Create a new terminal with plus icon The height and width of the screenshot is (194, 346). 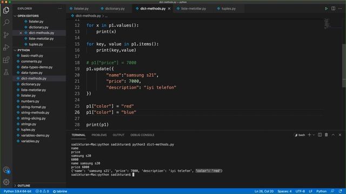(309, 135)
